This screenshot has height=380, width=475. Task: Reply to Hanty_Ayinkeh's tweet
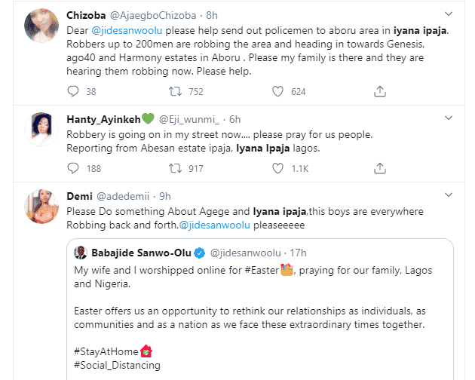(x=73, y=169)
